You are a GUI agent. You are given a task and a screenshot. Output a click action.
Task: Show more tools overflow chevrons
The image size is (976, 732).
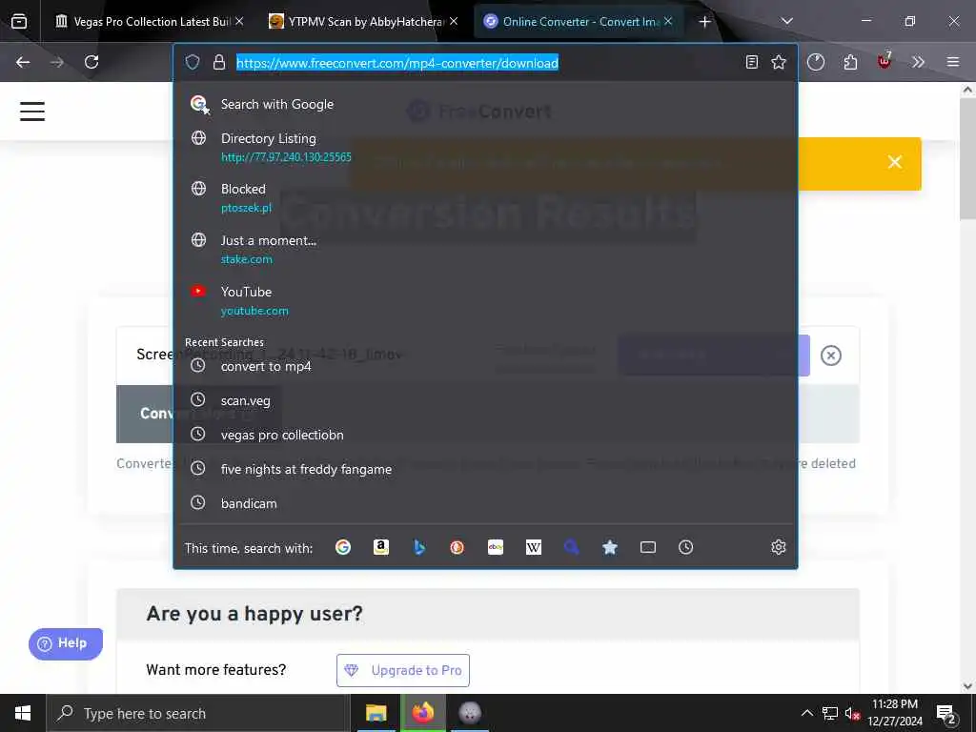click(x=918, y=62)
